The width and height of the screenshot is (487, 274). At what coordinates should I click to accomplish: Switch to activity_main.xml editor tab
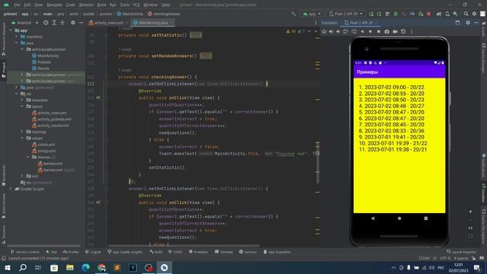pos(108,23)
